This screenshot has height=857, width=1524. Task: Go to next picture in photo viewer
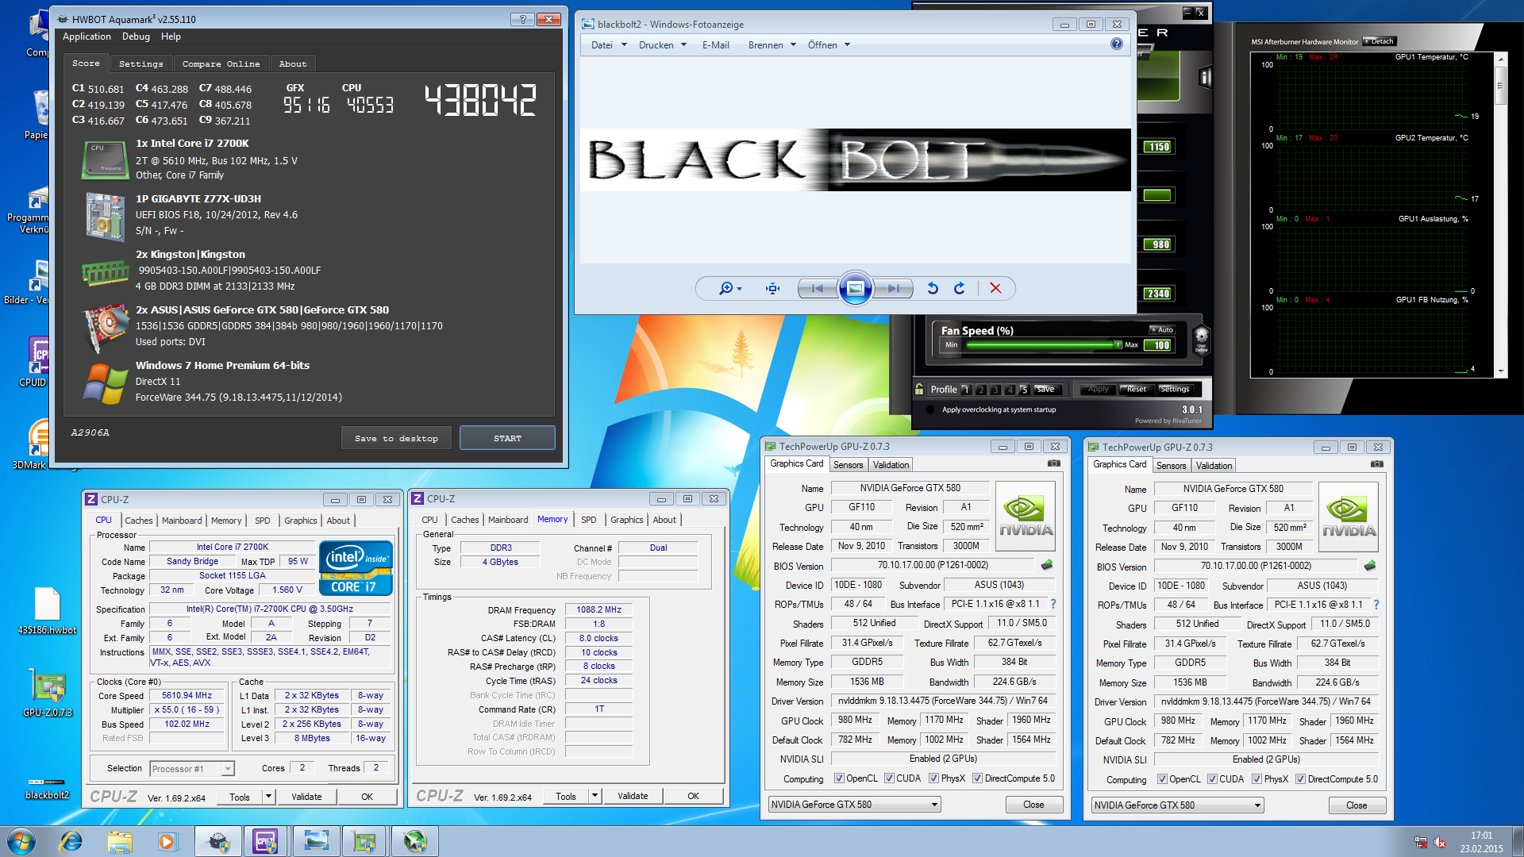coord(893,289)
